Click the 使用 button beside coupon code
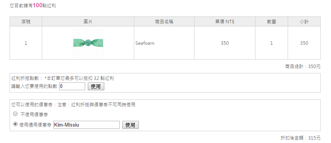 (130, 125)
